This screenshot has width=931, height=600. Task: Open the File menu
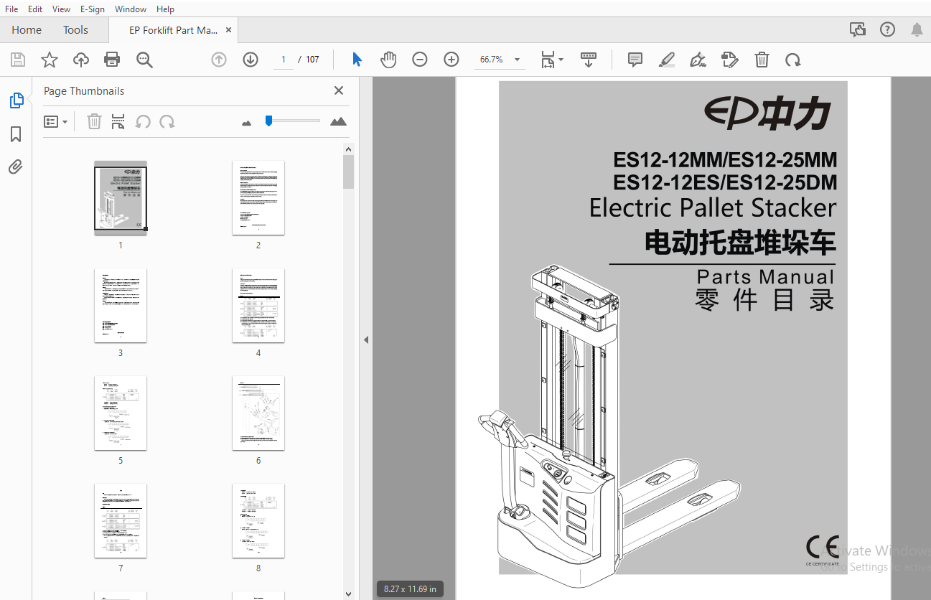pos(11,9)
